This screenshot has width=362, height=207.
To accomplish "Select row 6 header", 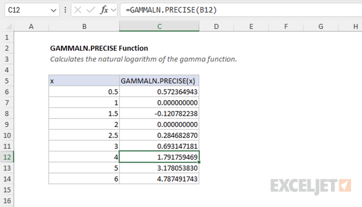I will (7, 92).
